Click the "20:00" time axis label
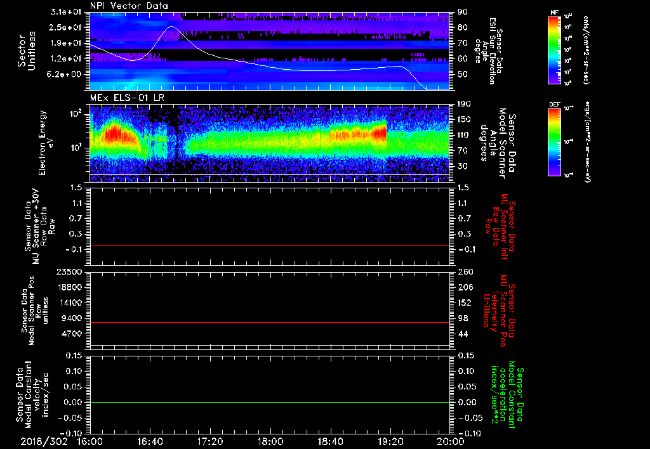The width and height of the screenshot is (650, 449). [451, 441]
